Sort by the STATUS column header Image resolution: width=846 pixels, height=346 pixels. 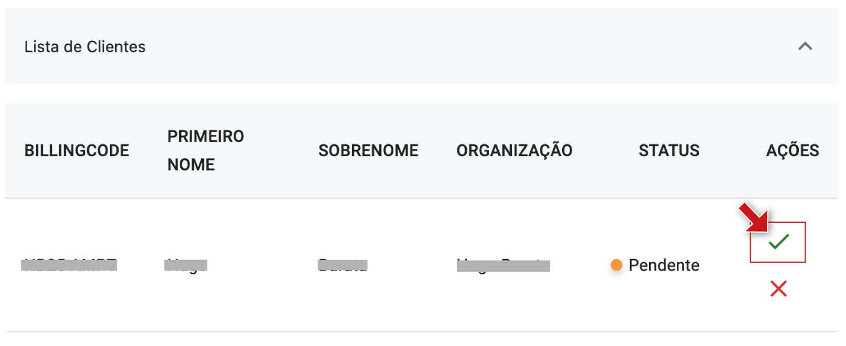click(669, 151)
